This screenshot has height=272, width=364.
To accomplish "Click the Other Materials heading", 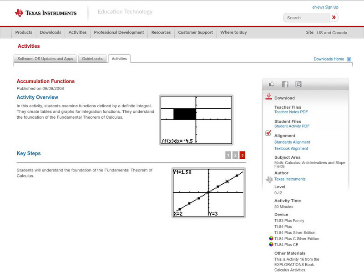I will coord(290,253).
